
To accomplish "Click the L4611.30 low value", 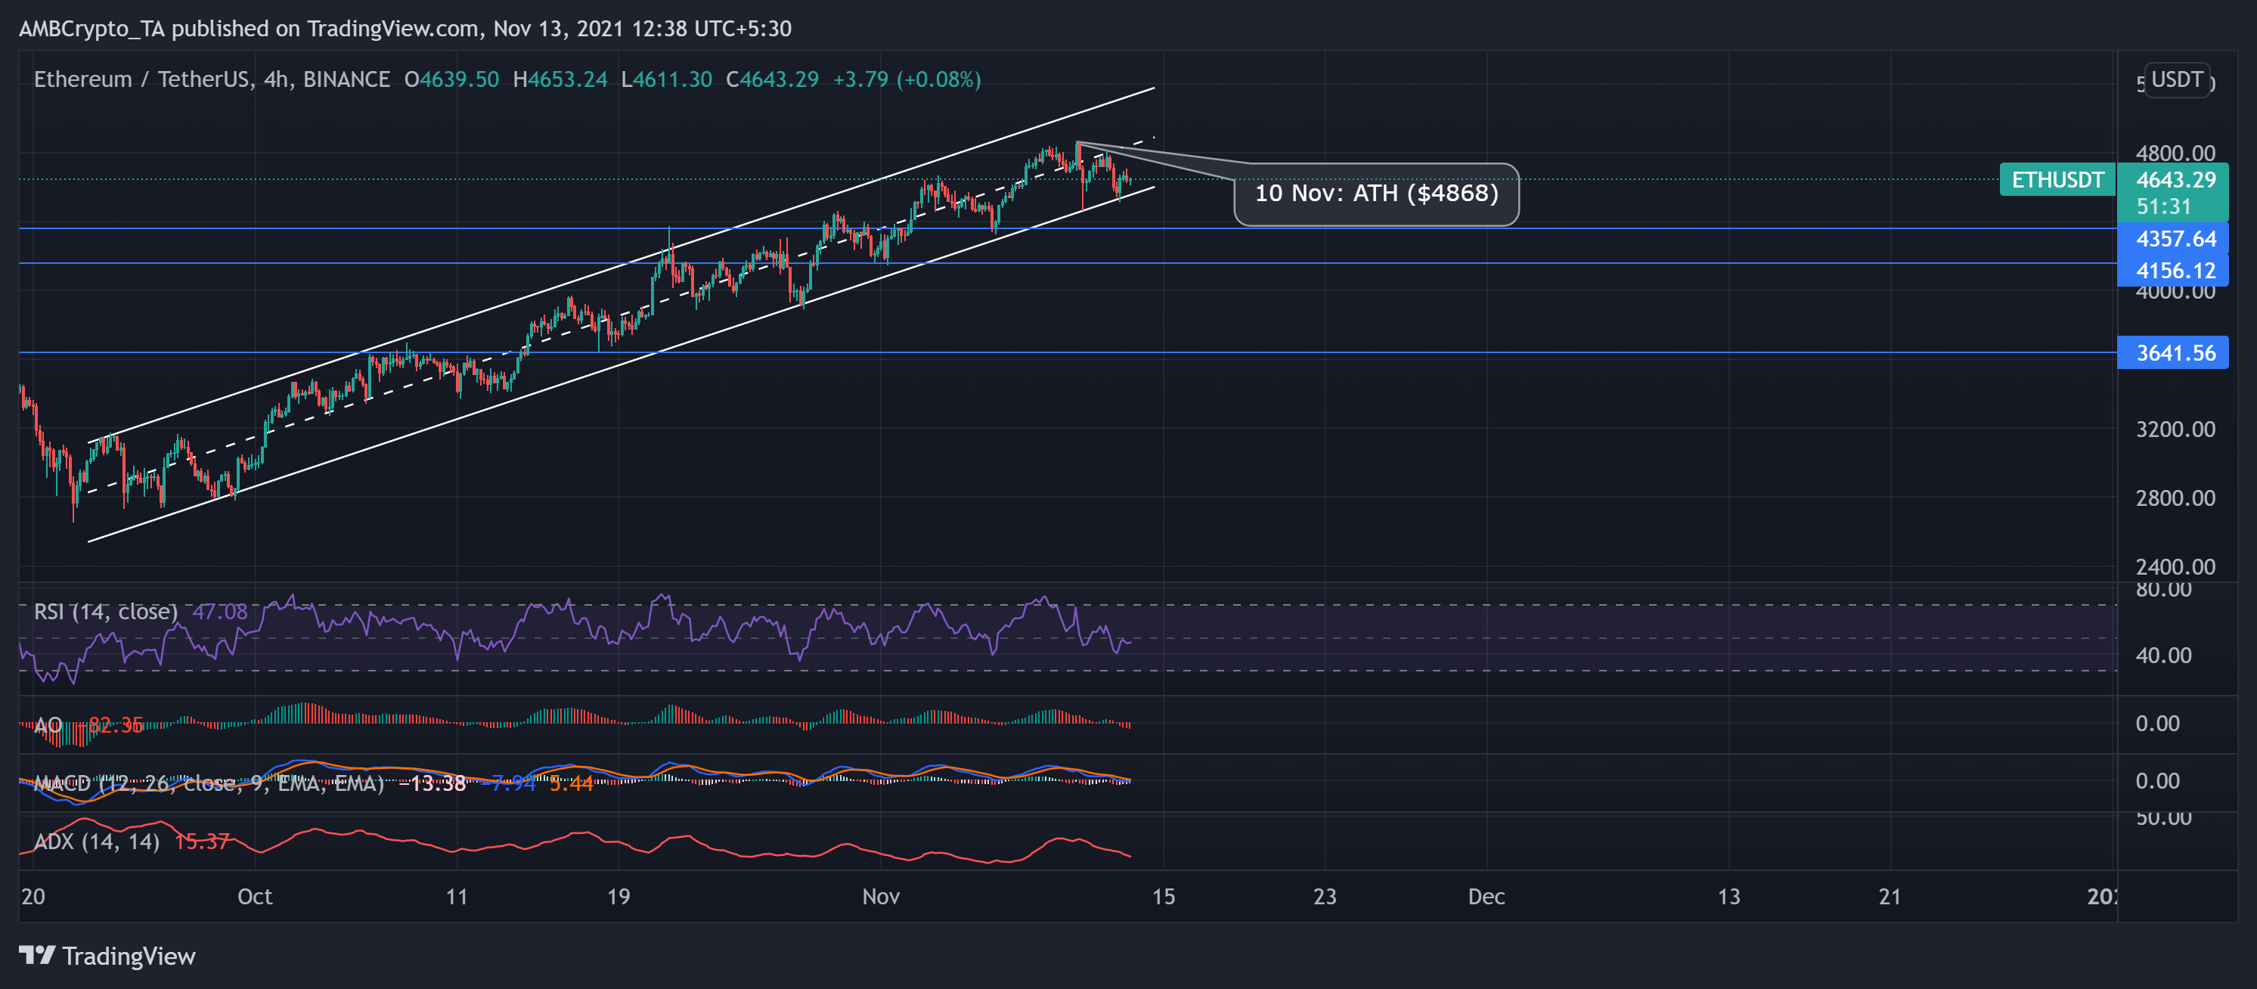I will click(666, 79).
